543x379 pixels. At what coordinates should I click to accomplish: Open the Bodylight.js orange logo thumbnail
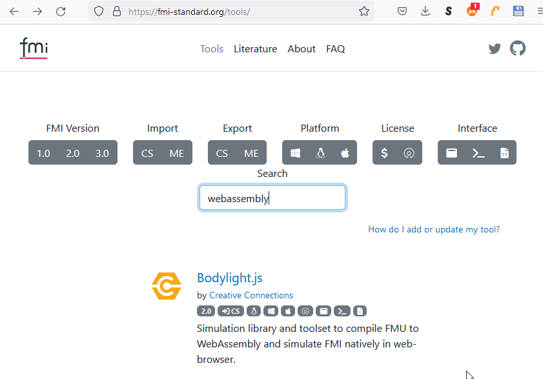tap(167, 286)
